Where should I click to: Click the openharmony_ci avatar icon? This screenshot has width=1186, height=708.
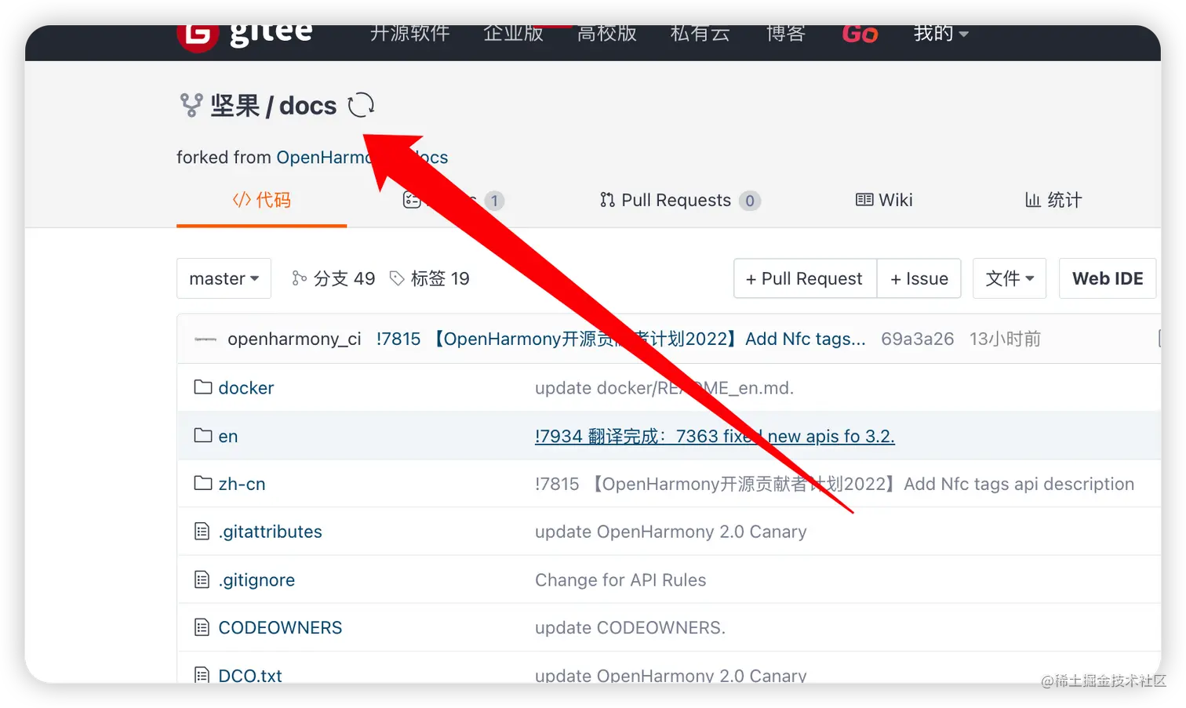(206, 339)
